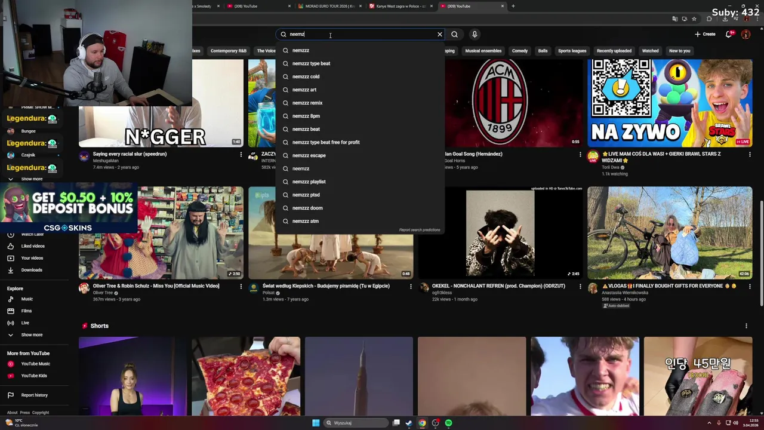Viewport: 764px width, 430px height.
Task: Filter feed by Comedy chip
Action: 520,51
